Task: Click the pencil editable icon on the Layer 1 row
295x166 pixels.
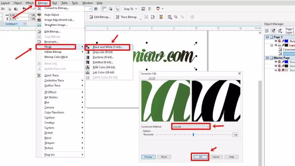Action: coord(283,45)
